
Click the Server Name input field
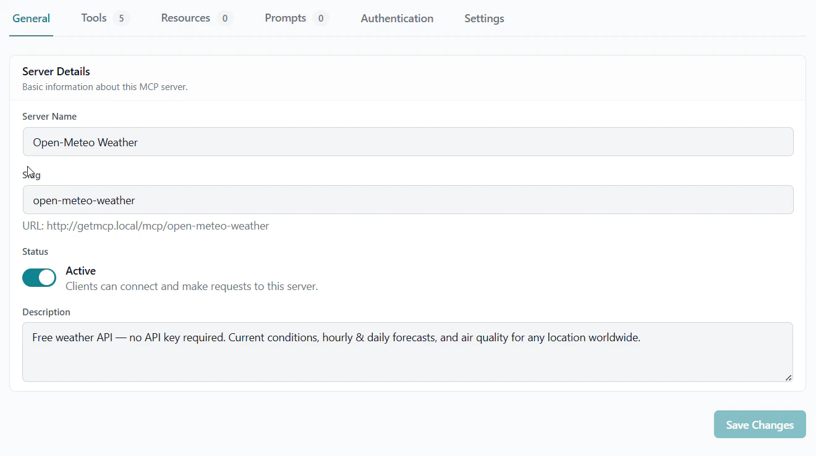408,142
